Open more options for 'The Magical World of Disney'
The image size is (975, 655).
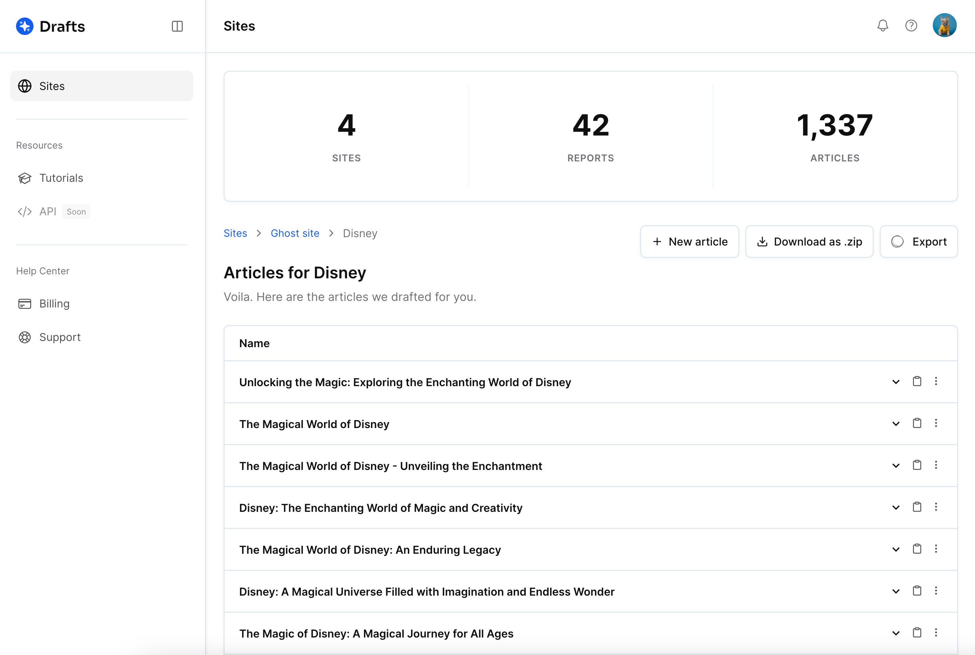(936, 423)
